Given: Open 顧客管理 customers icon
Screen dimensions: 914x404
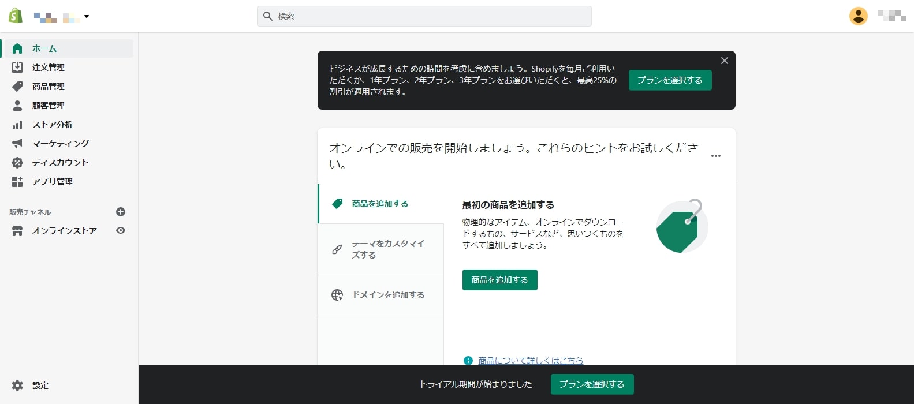Looking at the screenshot, I should coord(17,106).
